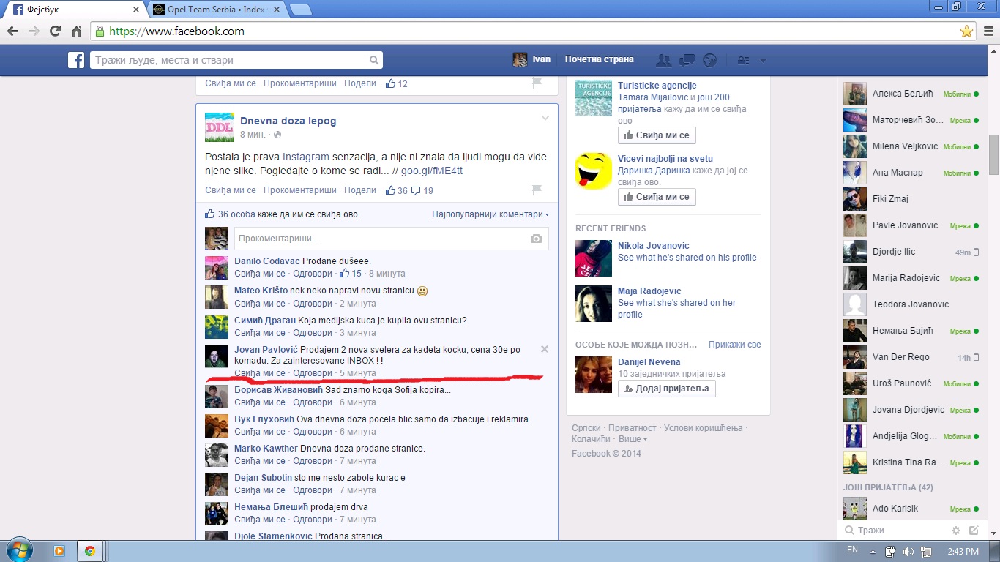Open the goo.gl/fME4tt link
Image resolution: width=1000 pixels, height=562 pixels.
pos(431,171)
